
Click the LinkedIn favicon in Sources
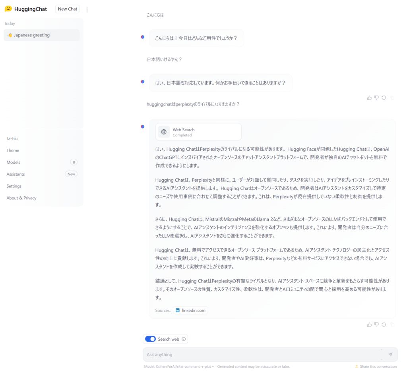[x=178, y=311]
